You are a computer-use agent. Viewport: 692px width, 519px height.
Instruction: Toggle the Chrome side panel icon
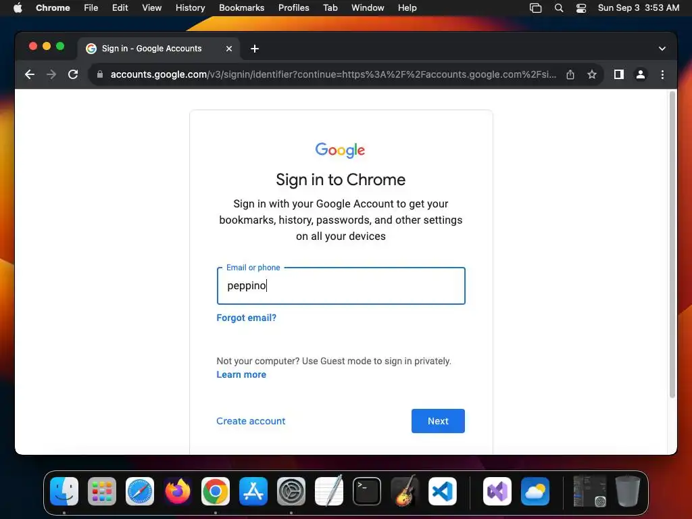pyautogui.click(x=619, y=74)
